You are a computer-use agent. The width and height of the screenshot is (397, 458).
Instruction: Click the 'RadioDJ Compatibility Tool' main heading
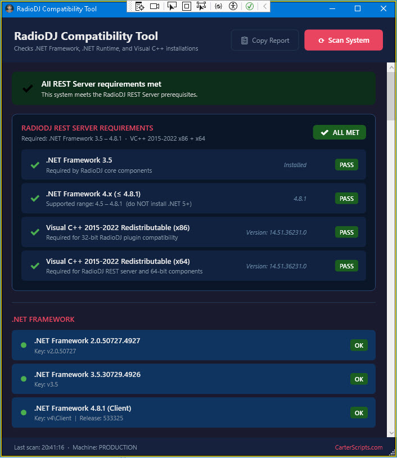[x=86, y=36]
